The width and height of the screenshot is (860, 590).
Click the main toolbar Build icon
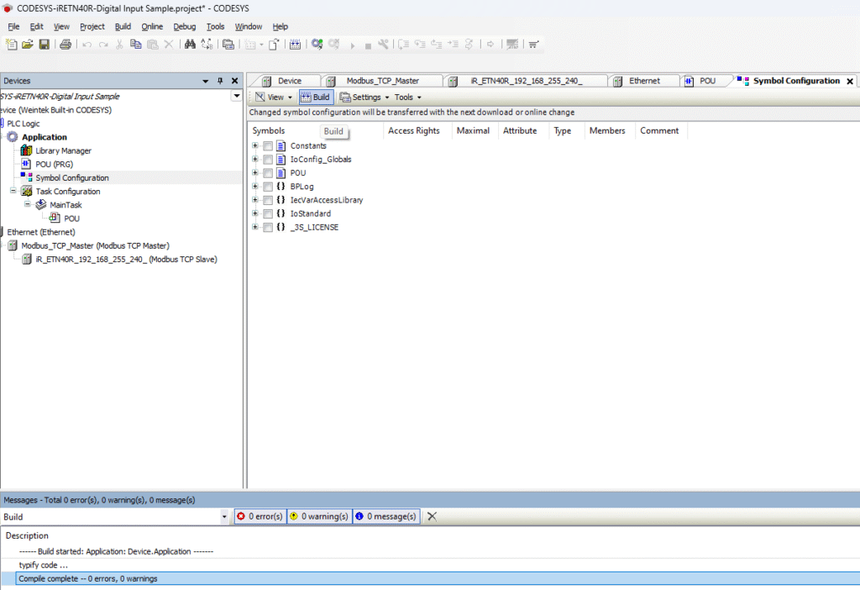pyautogui.click(x=295, y=45)
